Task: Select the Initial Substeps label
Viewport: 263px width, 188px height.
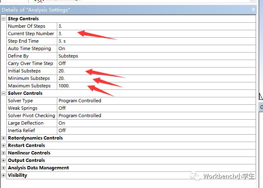Action: coord(24,71)
